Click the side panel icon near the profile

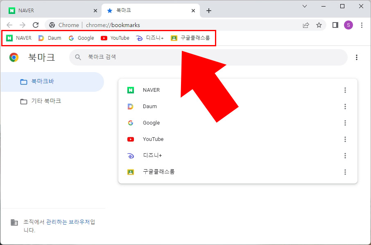[335, 25]
